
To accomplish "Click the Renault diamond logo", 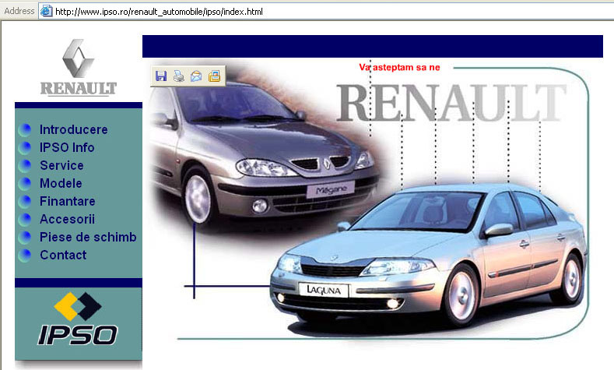I will (x=79, y=58).
